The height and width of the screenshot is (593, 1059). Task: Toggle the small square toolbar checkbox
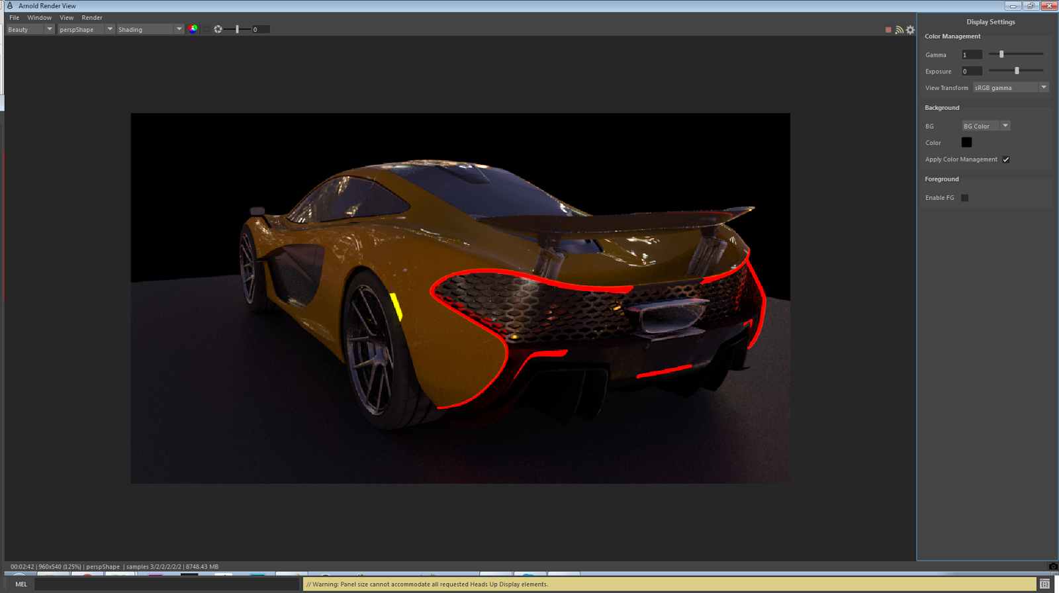point(207,29)
